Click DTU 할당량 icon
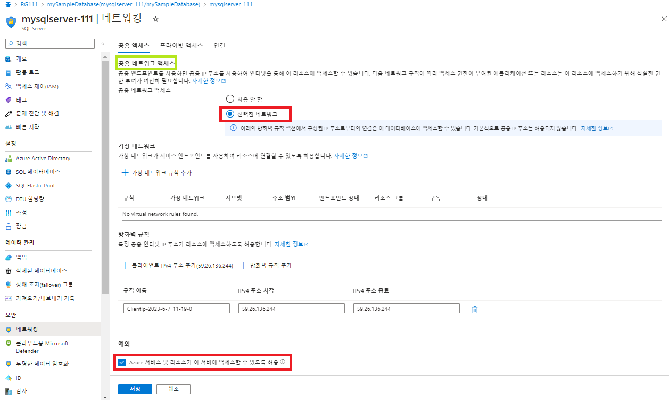 8,199
